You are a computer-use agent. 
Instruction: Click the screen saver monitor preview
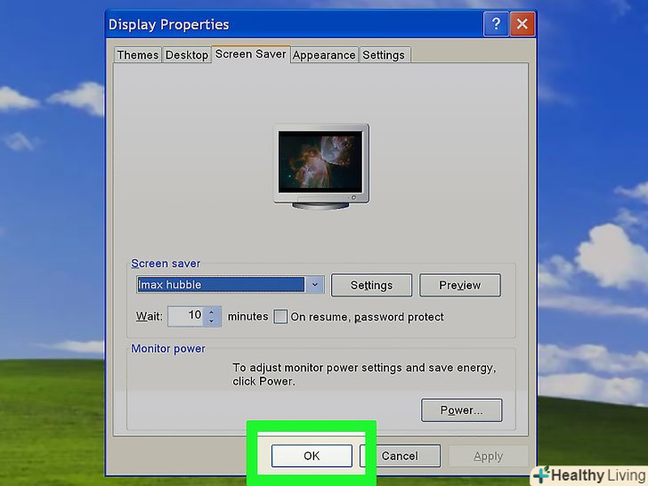(321, 166)
